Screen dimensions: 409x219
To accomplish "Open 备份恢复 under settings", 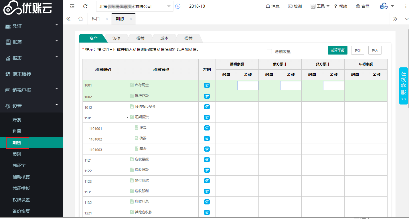I will 21,211.
